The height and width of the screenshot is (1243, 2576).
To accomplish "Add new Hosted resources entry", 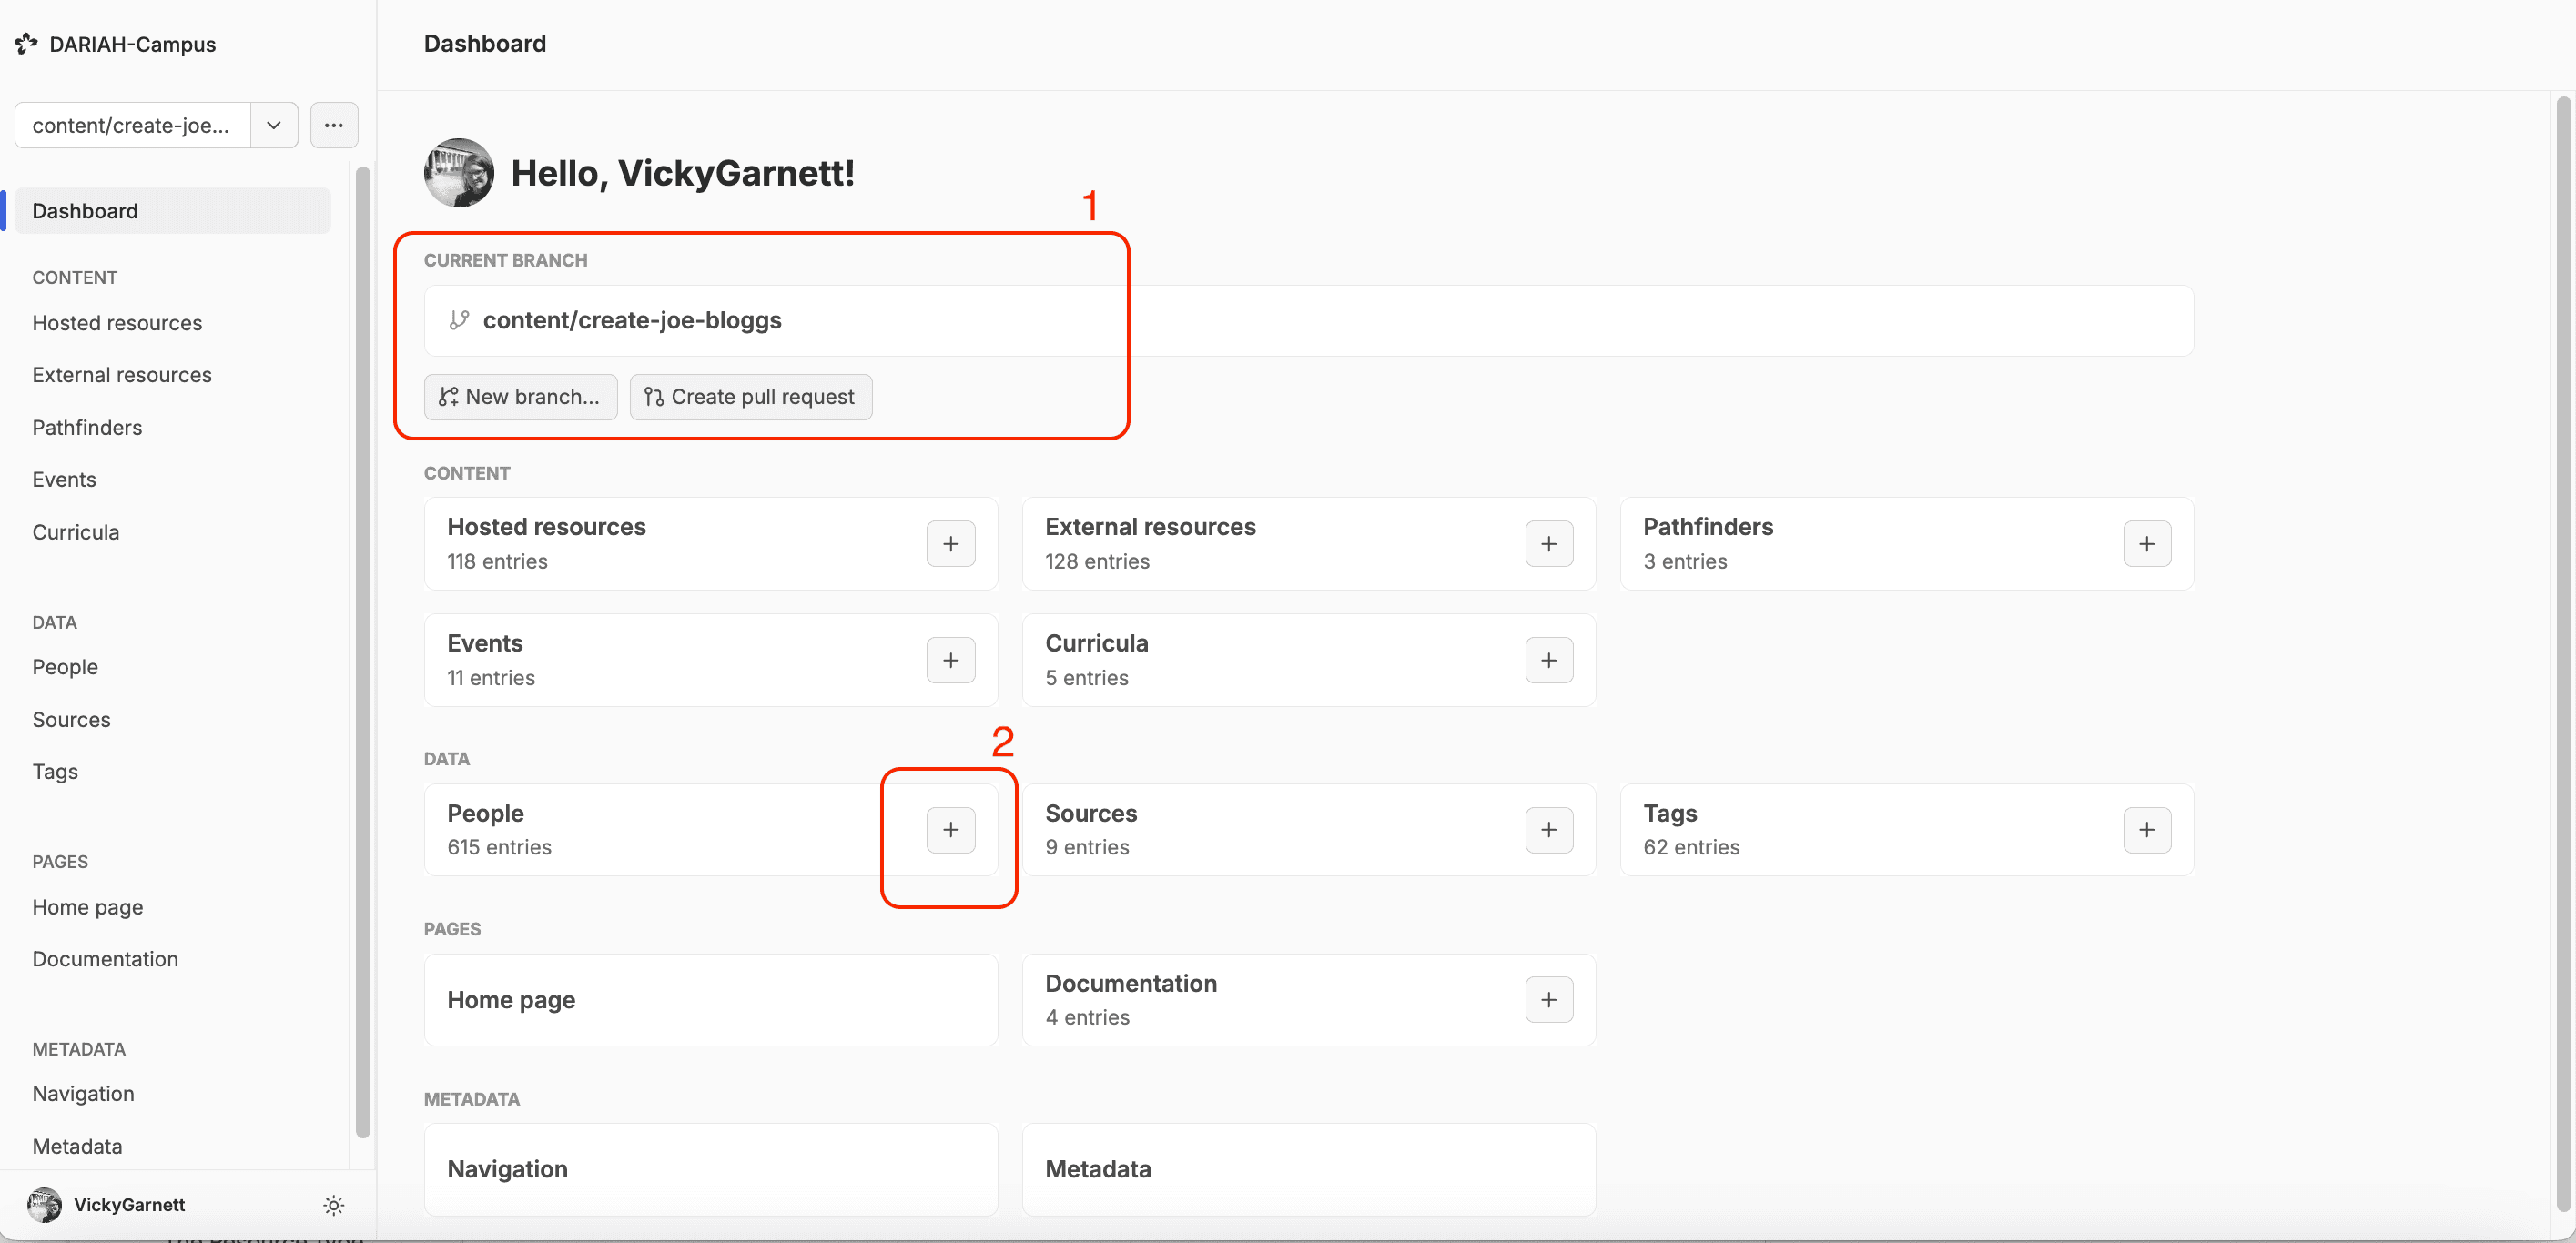I will pyautogui.click(x=950, y=543).
